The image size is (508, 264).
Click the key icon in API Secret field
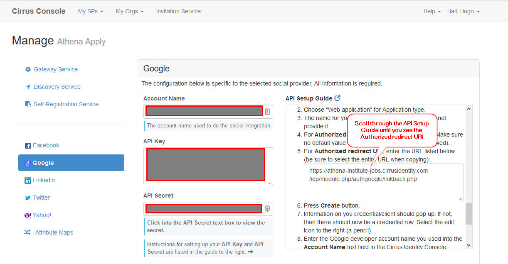[267, 208]
